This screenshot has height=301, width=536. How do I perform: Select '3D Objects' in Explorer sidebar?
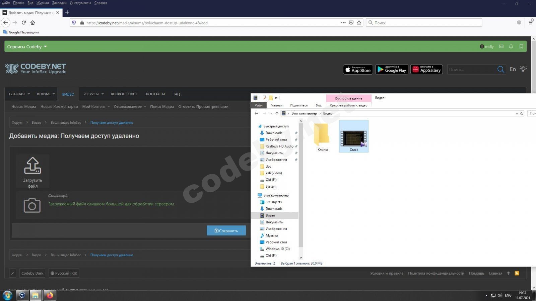[273, 202]
